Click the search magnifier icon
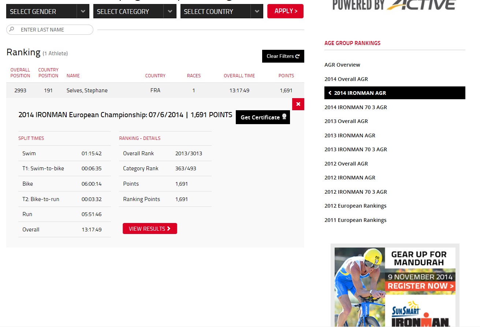Image resolution: width=480 pixels, height=327 pixels. (x=12, y=30)
